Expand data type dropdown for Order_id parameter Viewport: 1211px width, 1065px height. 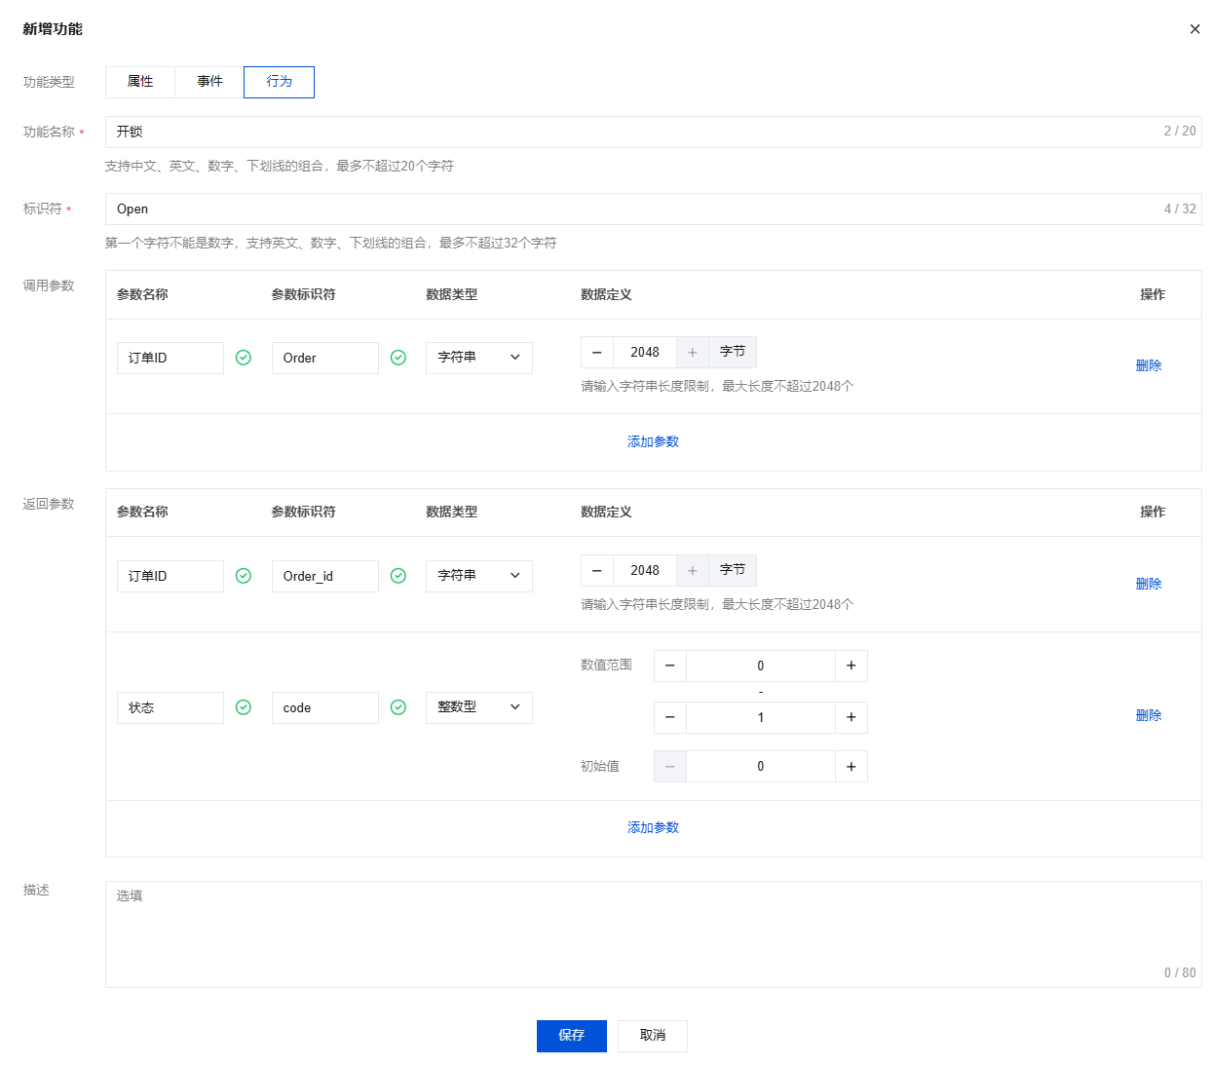pos(478,576)
